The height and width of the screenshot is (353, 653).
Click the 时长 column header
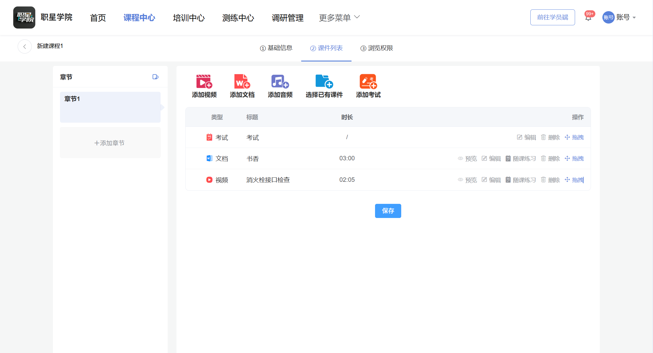coord(347,117)
